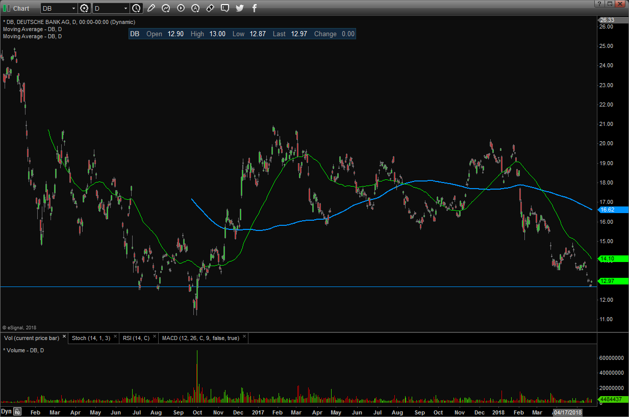Expand the D interval dropdown

point(125,8)
